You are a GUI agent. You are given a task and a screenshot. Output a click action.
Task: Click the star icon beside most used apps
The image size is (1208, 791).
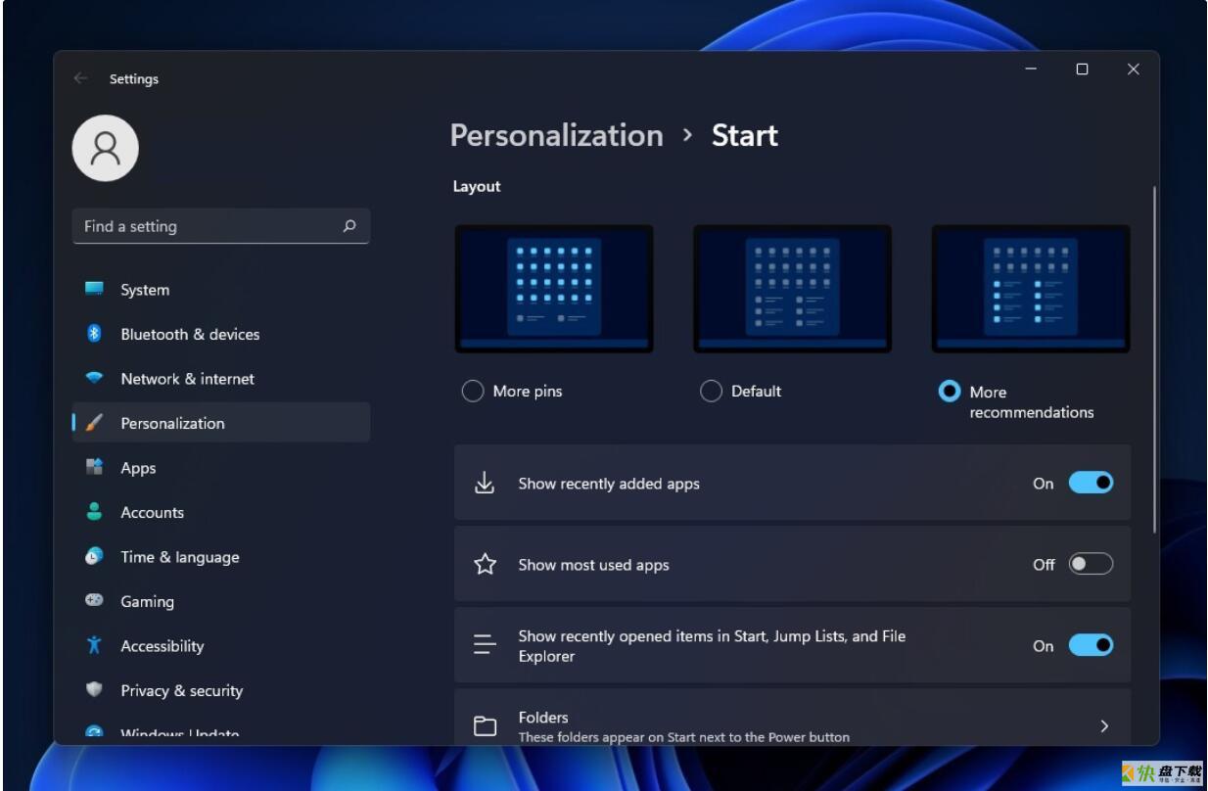tap(485, 564)
